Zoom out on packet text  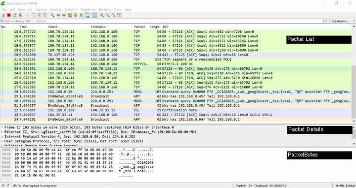107,15
